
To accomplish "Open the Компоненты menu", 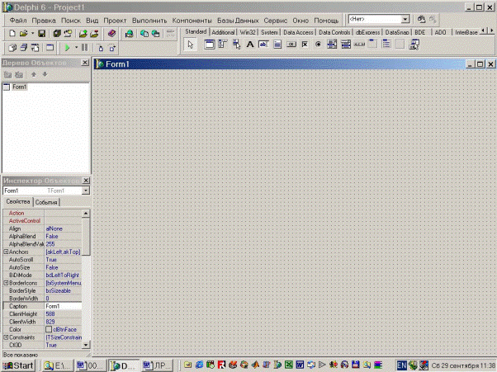I will click(192, 21).
